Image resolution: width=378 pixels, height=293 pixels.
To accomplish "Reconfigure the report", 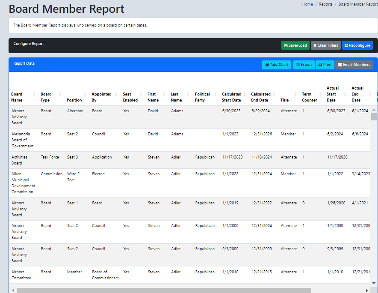I will click(x=357, y=45).
